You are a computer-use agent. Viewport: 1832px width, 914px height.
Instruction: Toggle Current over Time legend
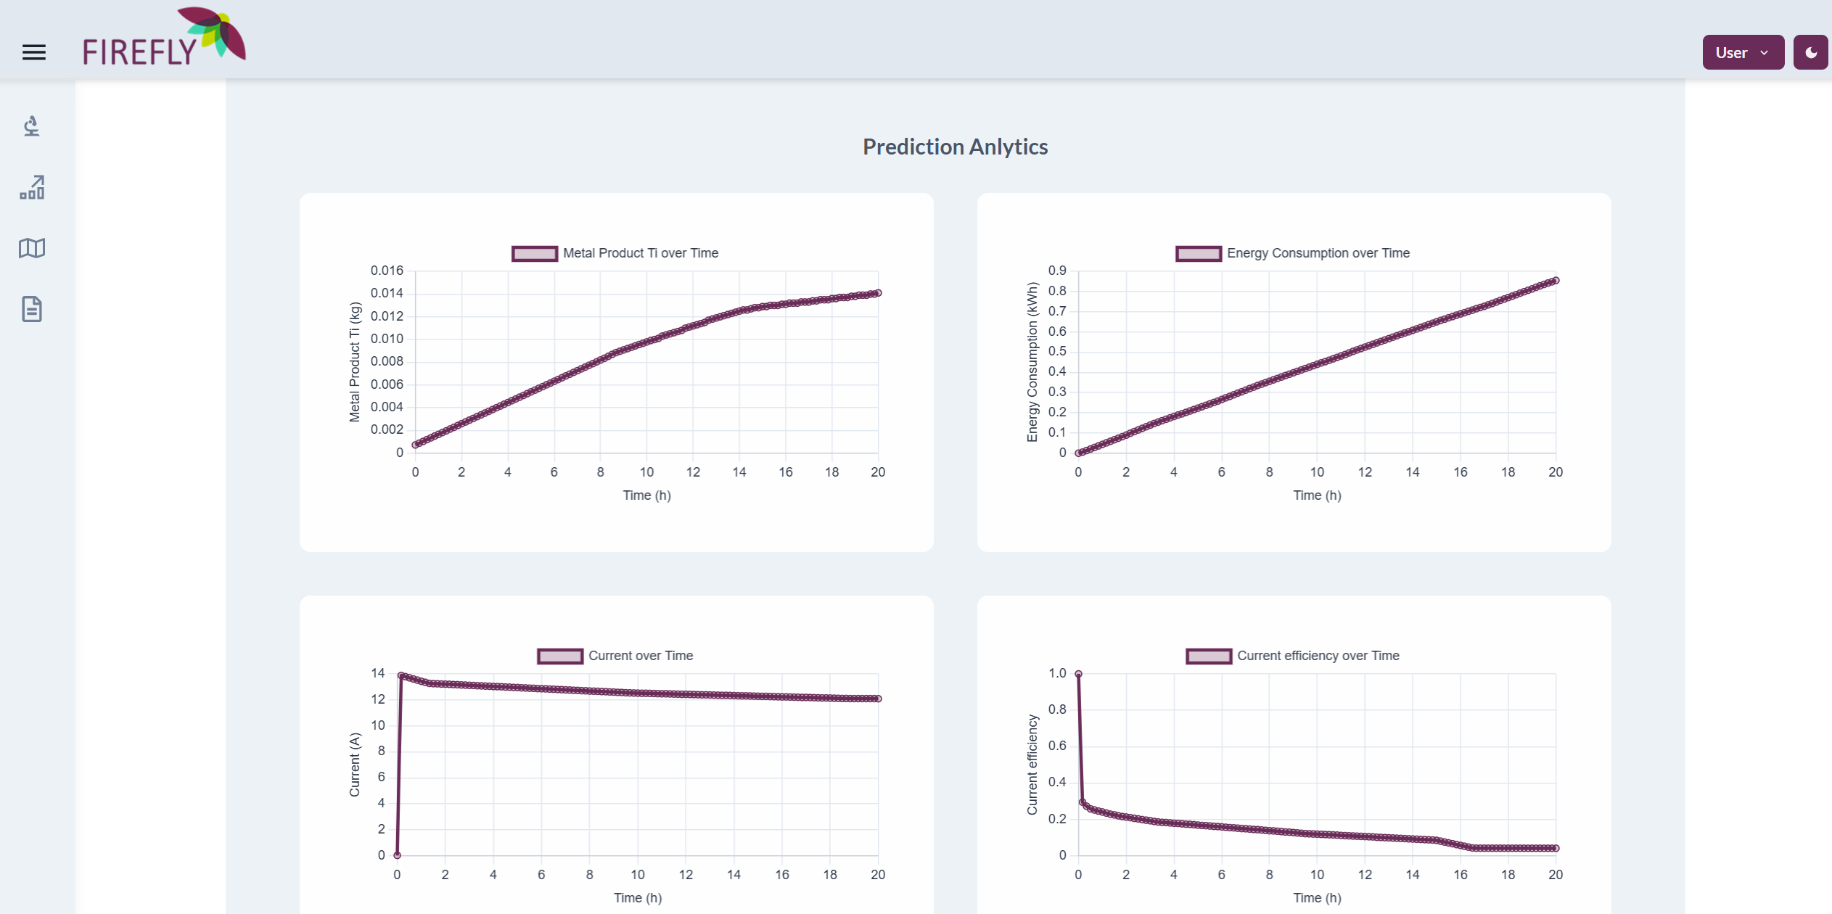(640, 656)
